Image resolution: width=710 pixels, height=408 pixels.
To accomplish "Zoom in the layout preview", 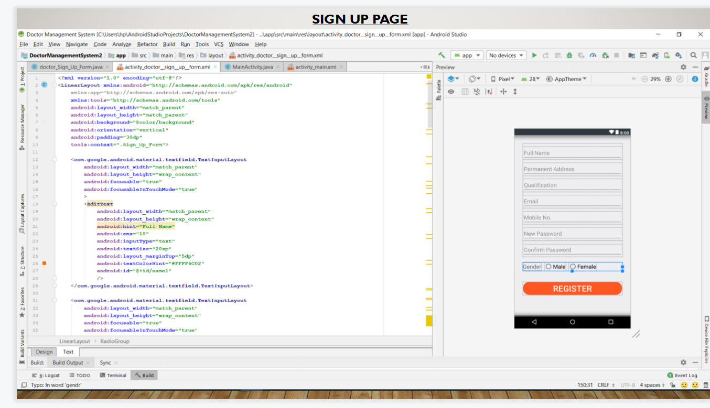I will 668,79.
